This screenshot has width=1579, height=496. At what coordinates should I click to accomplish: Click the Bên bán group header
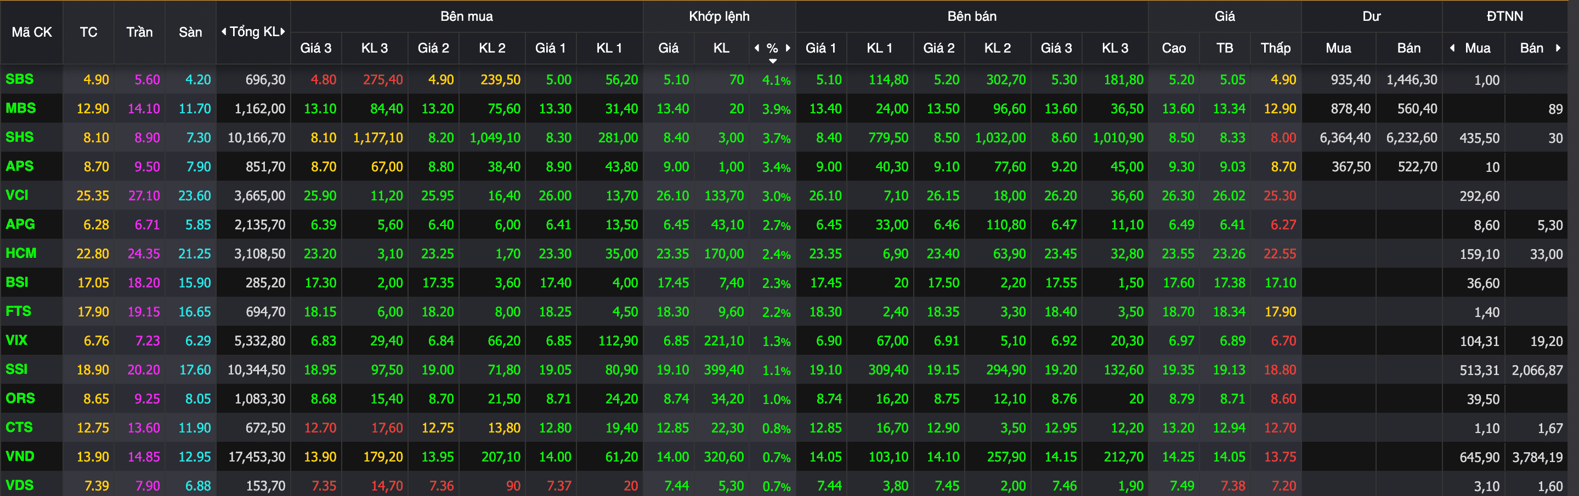(971, 16)
